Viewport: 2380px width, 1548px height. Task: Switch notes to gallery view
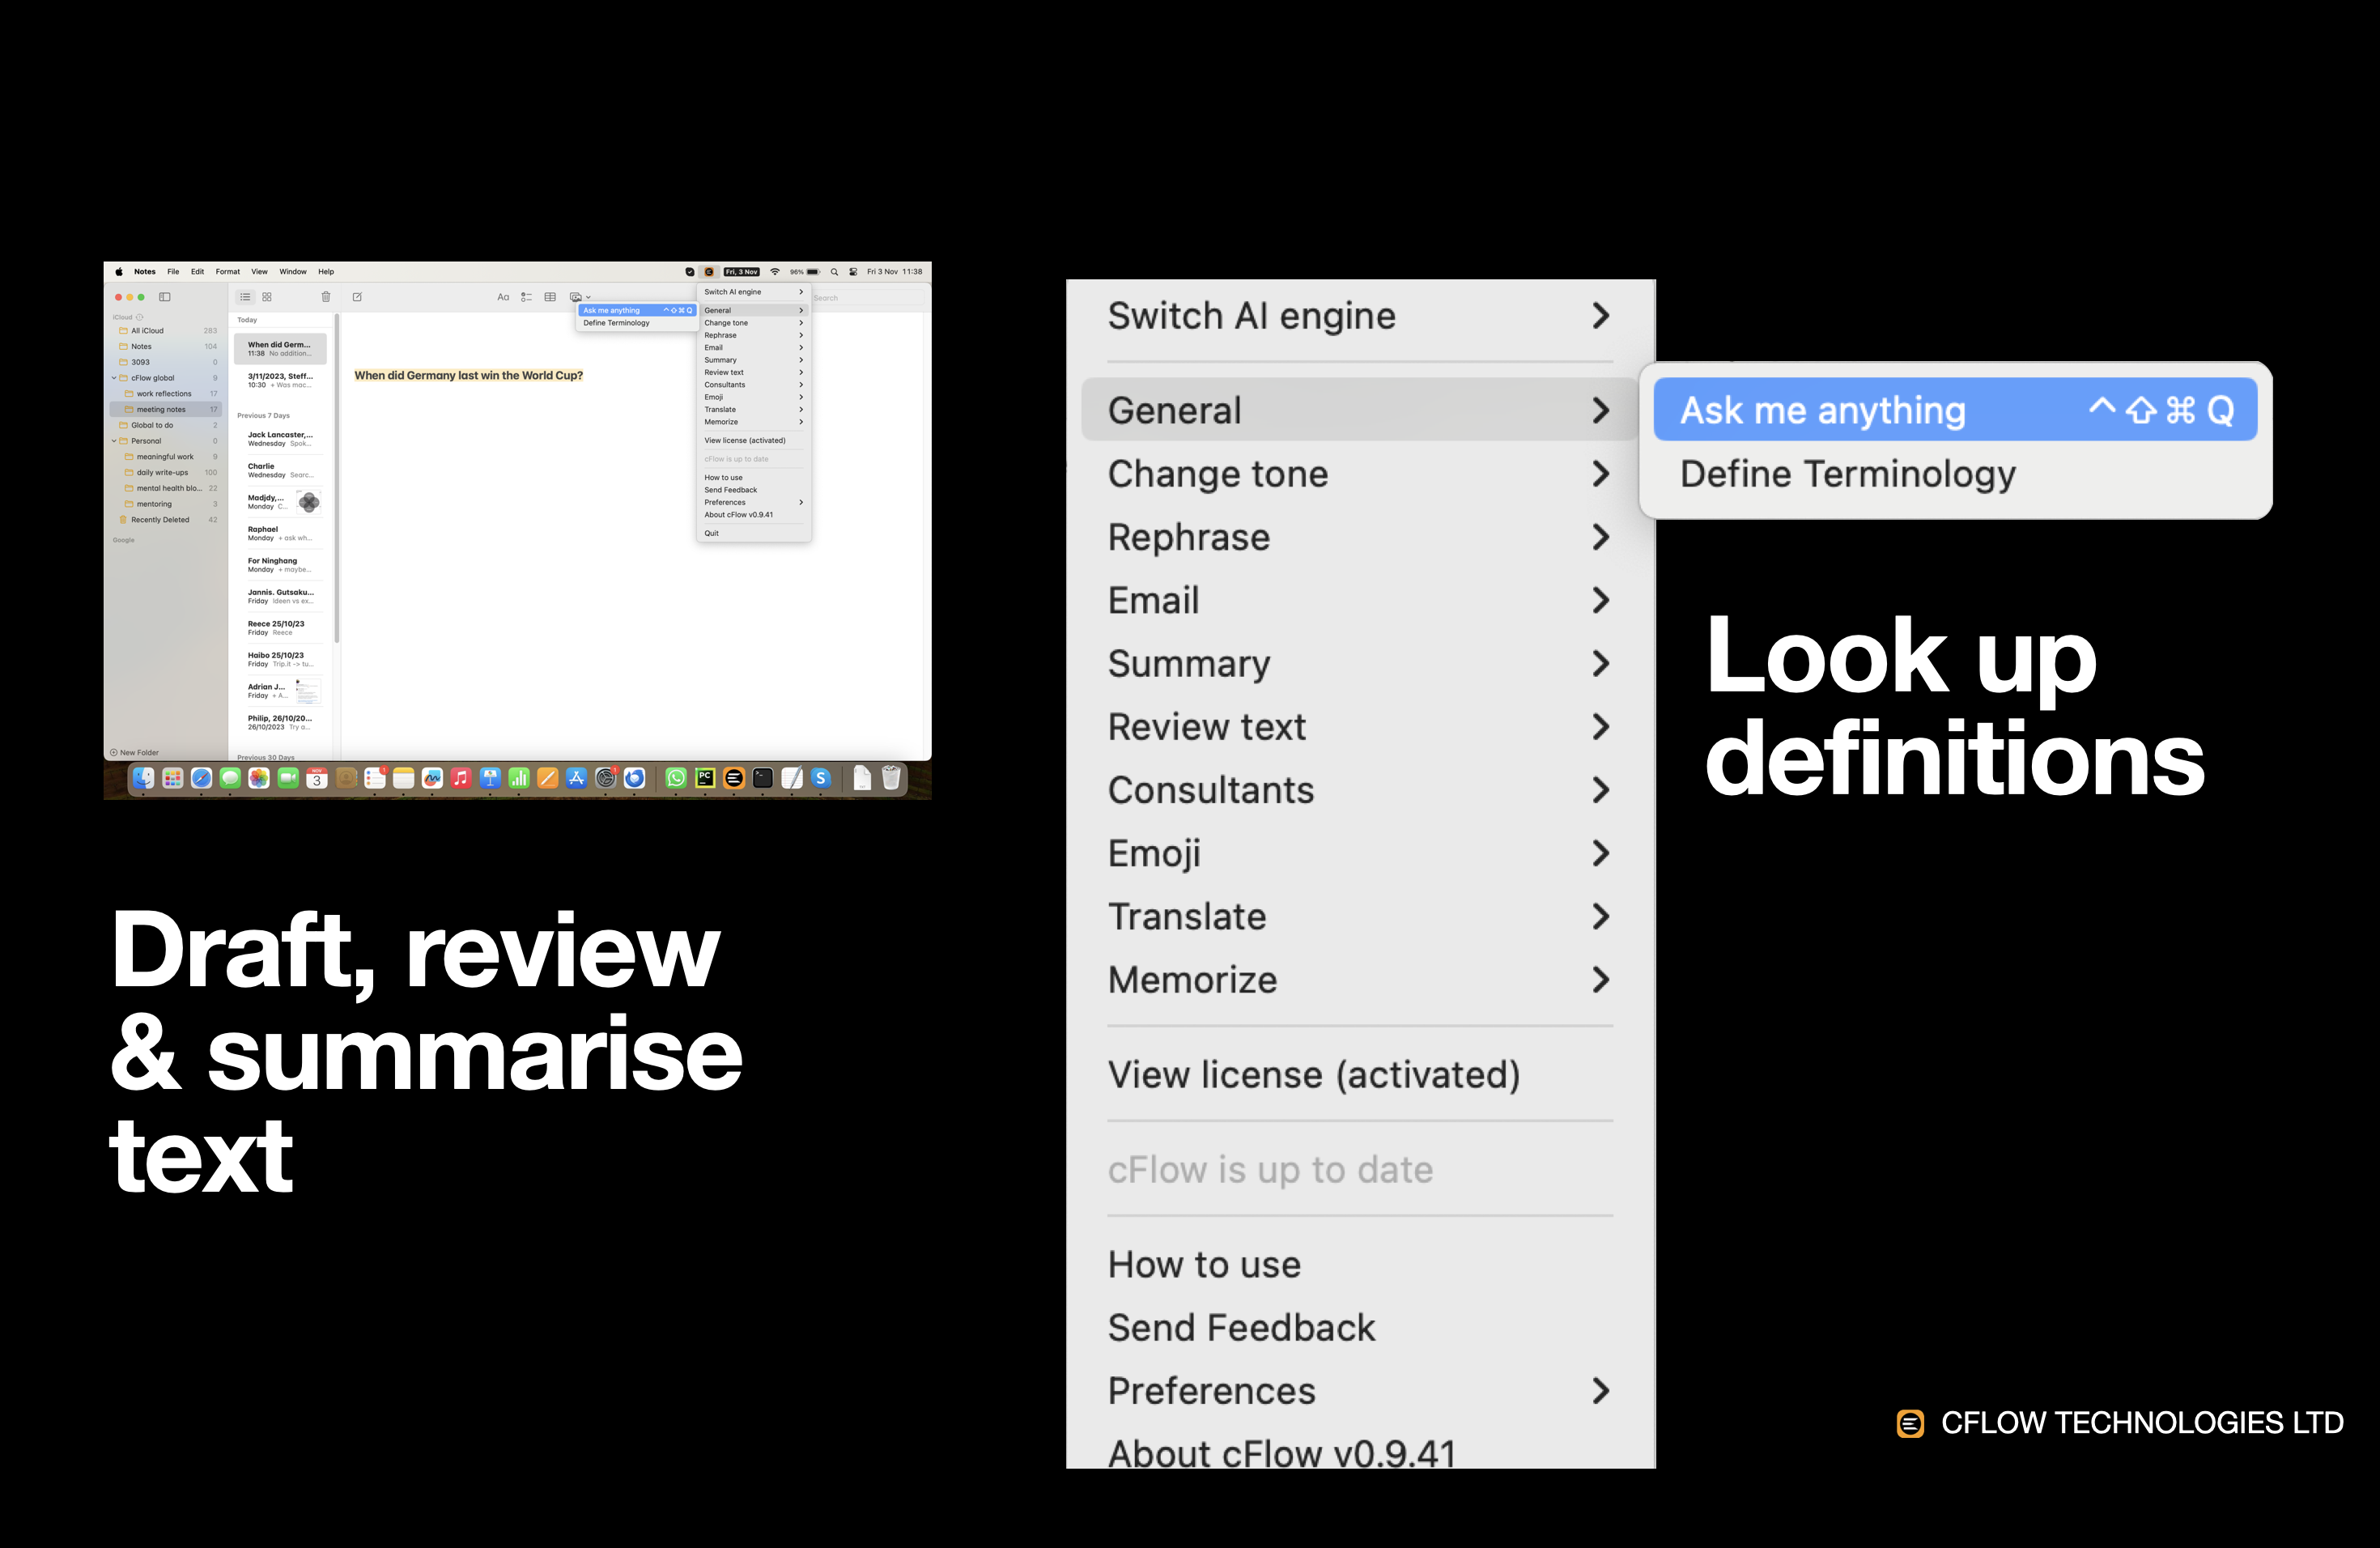[267, 297]
